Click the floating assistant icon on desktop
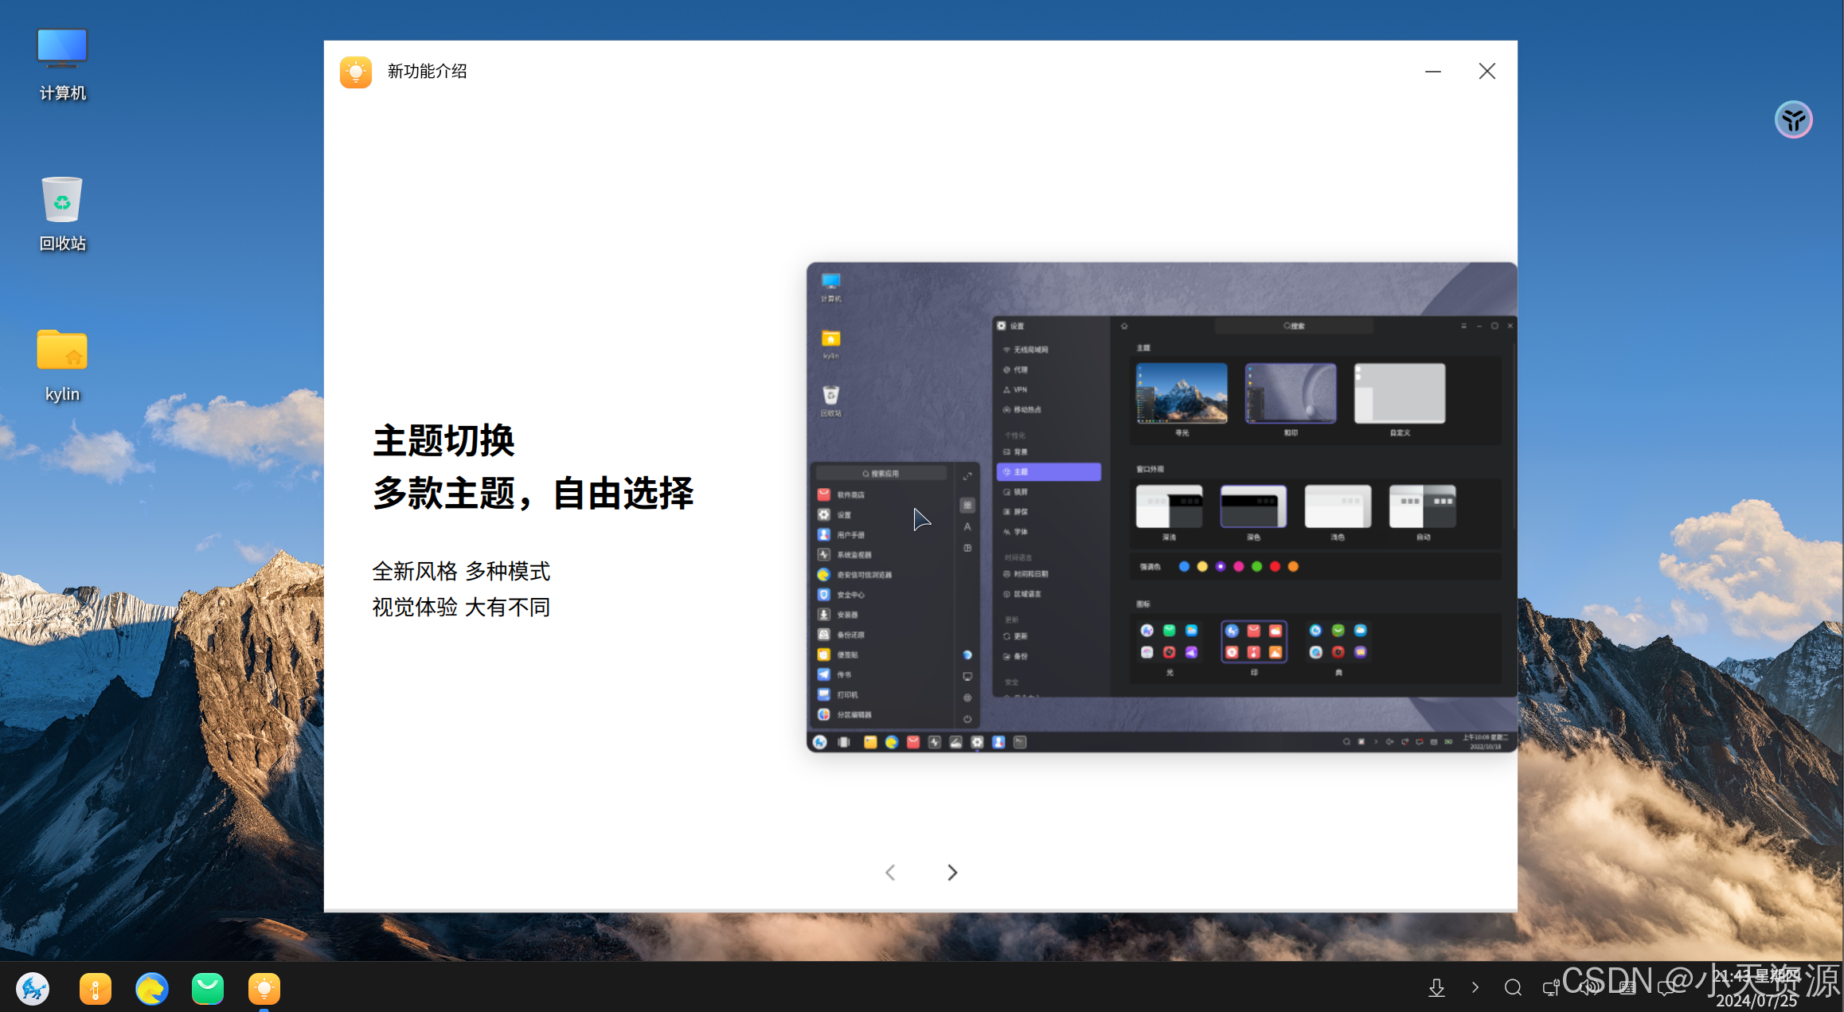 coord(1793,120)
